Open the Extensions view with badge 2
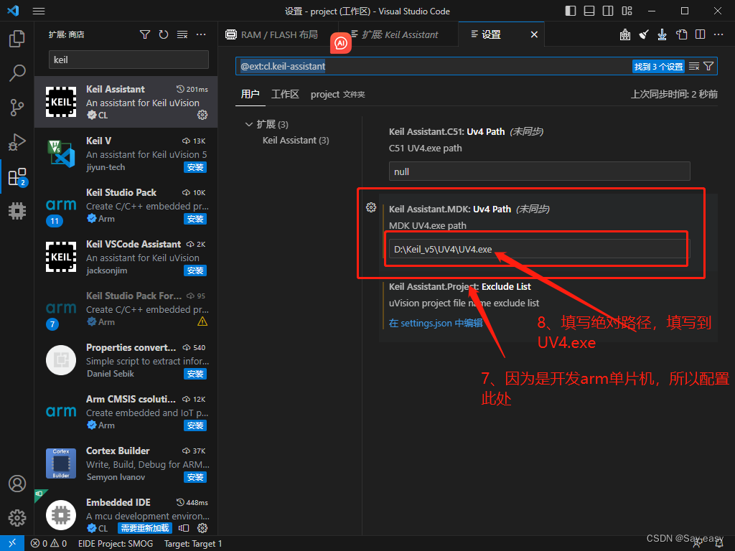Screen dimensions: 735x551 pyautogui.click(x=17, y=176)
